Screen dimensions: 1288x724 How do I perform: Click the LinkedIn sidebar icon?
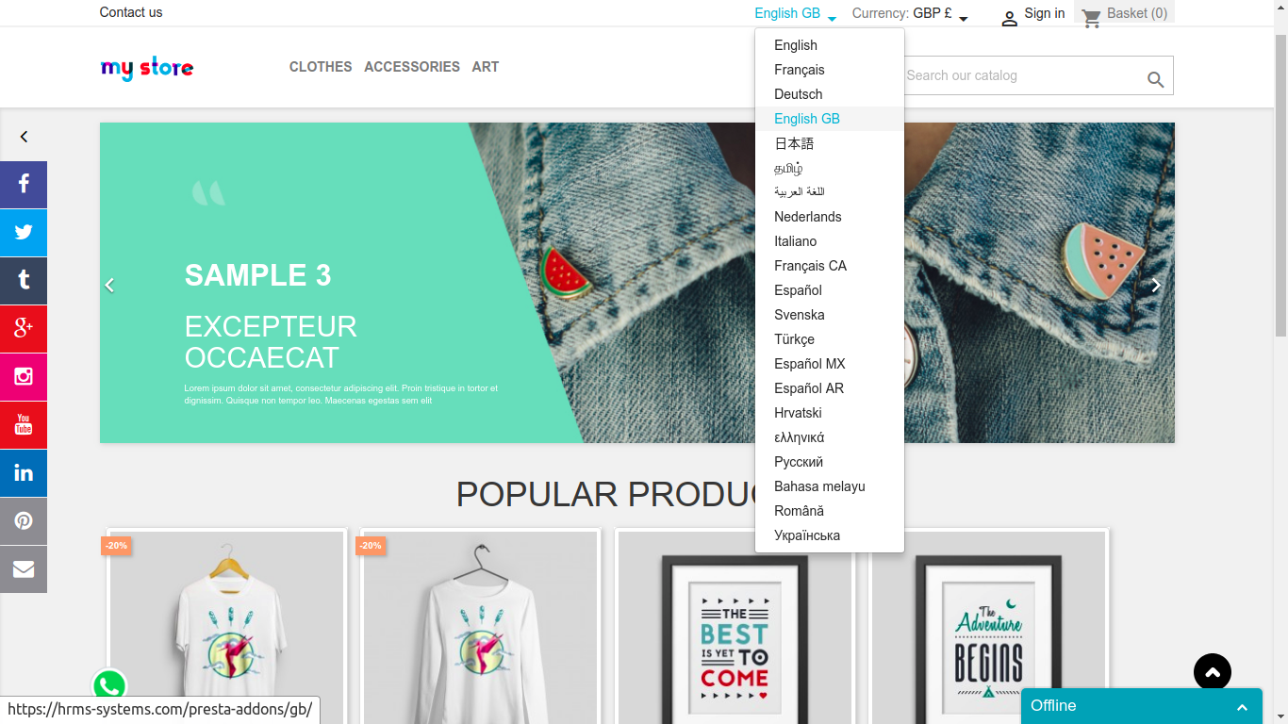tap(24, 473)
